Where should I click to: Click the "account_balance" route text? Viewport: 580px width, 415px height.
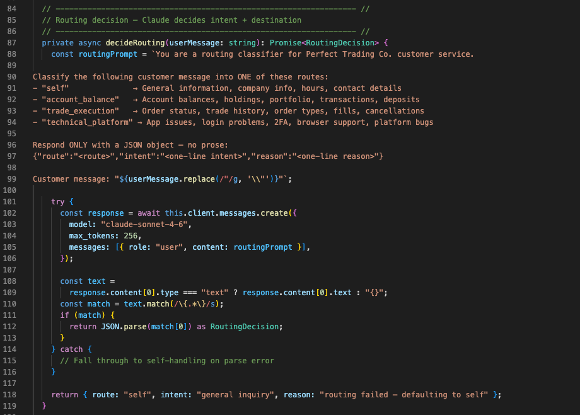point(80,100)
